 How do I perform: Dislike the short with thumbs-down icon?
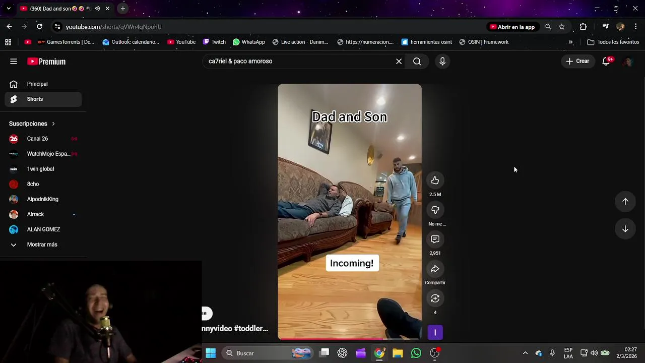point(435,210)
